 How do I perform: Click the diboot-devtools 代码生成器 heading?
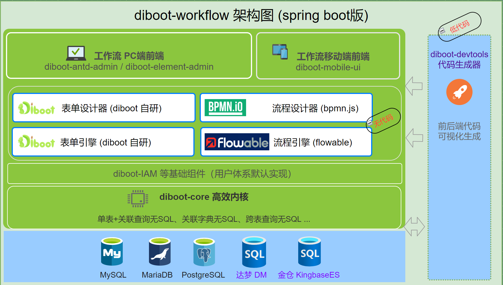pos(459,60)
